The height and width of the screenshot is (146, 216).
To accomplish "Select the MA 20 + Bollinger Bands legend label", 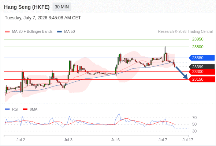I will point(32,32).
